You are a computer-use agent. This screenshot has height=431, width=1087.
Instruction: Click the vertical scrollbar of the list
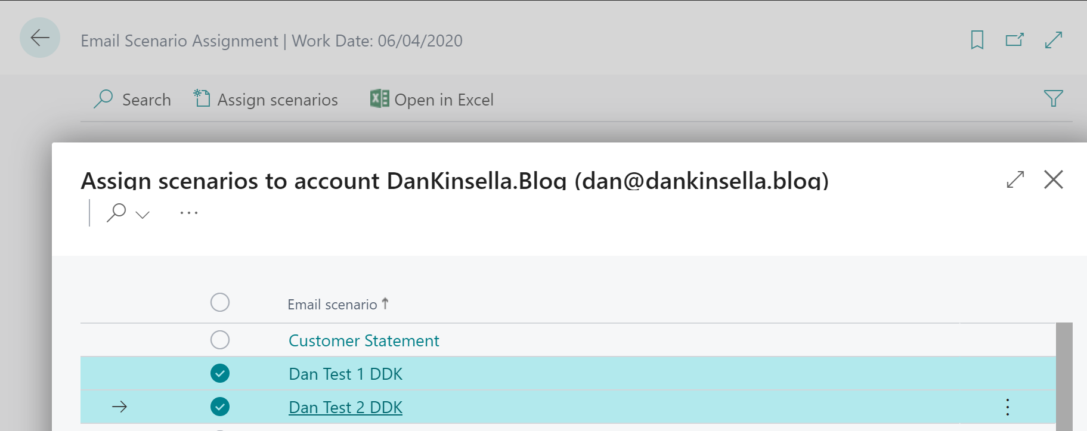pyautogui.click(x=1064, y=376)
